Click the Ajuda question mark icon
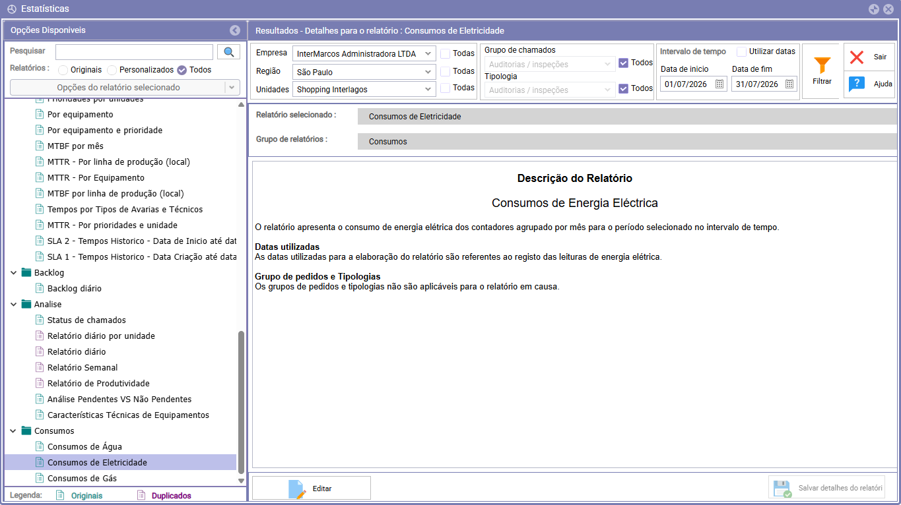This screenshot has width=901, height=505. pos(857,84)
